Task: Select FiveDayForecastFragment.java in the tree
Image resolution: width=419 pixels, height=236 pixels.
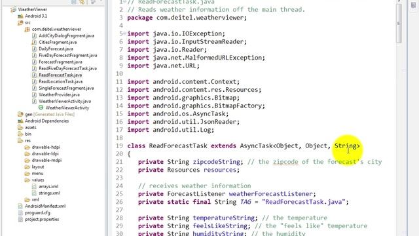Action: pyautogui.click(x=68, y=55)
